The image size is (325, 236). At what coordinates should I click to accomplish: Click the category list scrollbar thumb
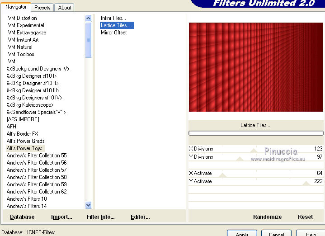88,40
